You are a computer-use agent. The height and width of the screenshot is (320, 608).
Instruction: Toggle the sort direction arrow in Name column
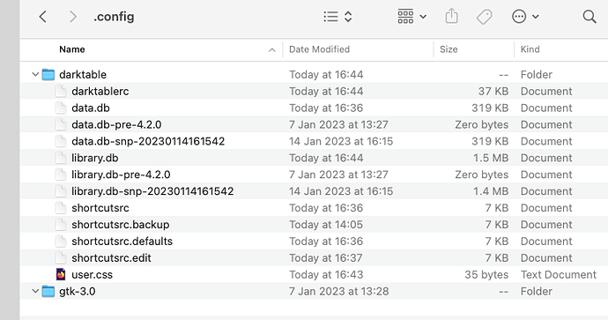coord(272,49)
